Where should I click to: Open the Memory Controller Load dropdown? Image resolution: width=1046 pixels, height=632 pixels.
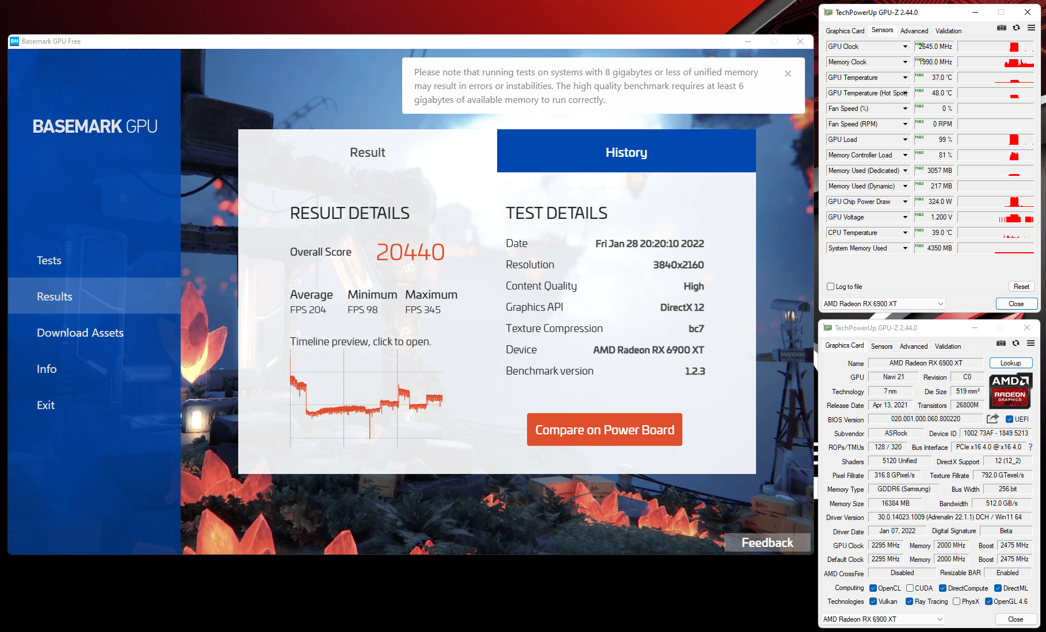click(x=905, y=155)
